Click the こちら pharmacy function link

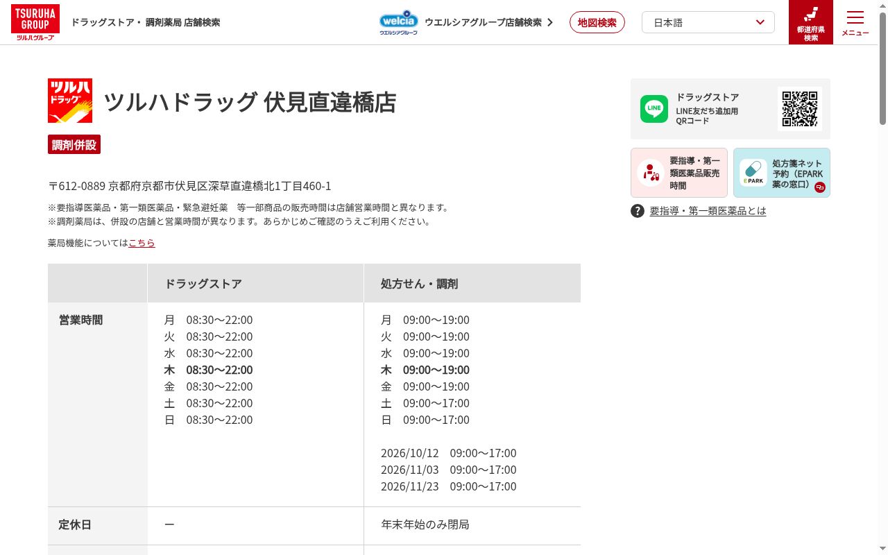click(x=142, y=243)
